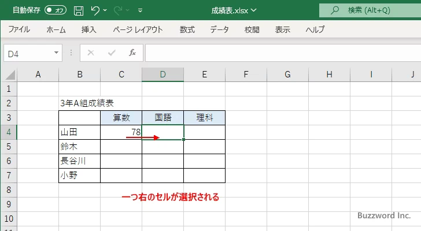Select column D header
Viewport: 421px width, 231px height.
pyautogui.click(x=163, y=74)
